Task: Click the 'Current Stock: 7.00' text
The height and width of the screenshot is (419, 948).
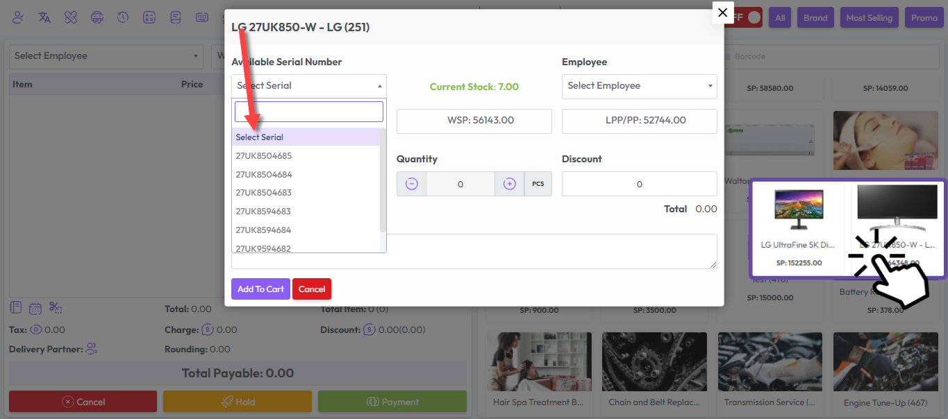Action: [x=474, y=87]
